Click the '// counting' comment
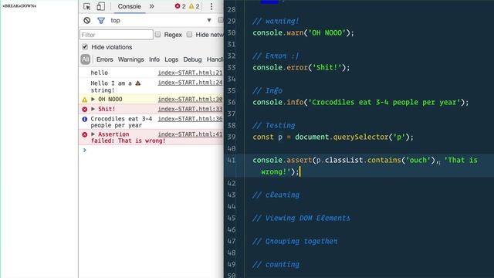Viewport: 494px width, 278px height. 276,264
